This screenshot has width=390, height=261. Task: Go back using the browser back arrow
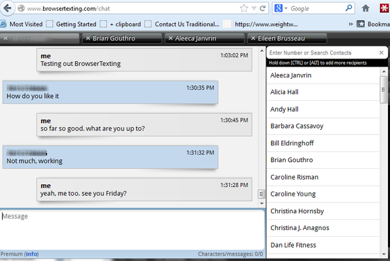click(7, 8)
